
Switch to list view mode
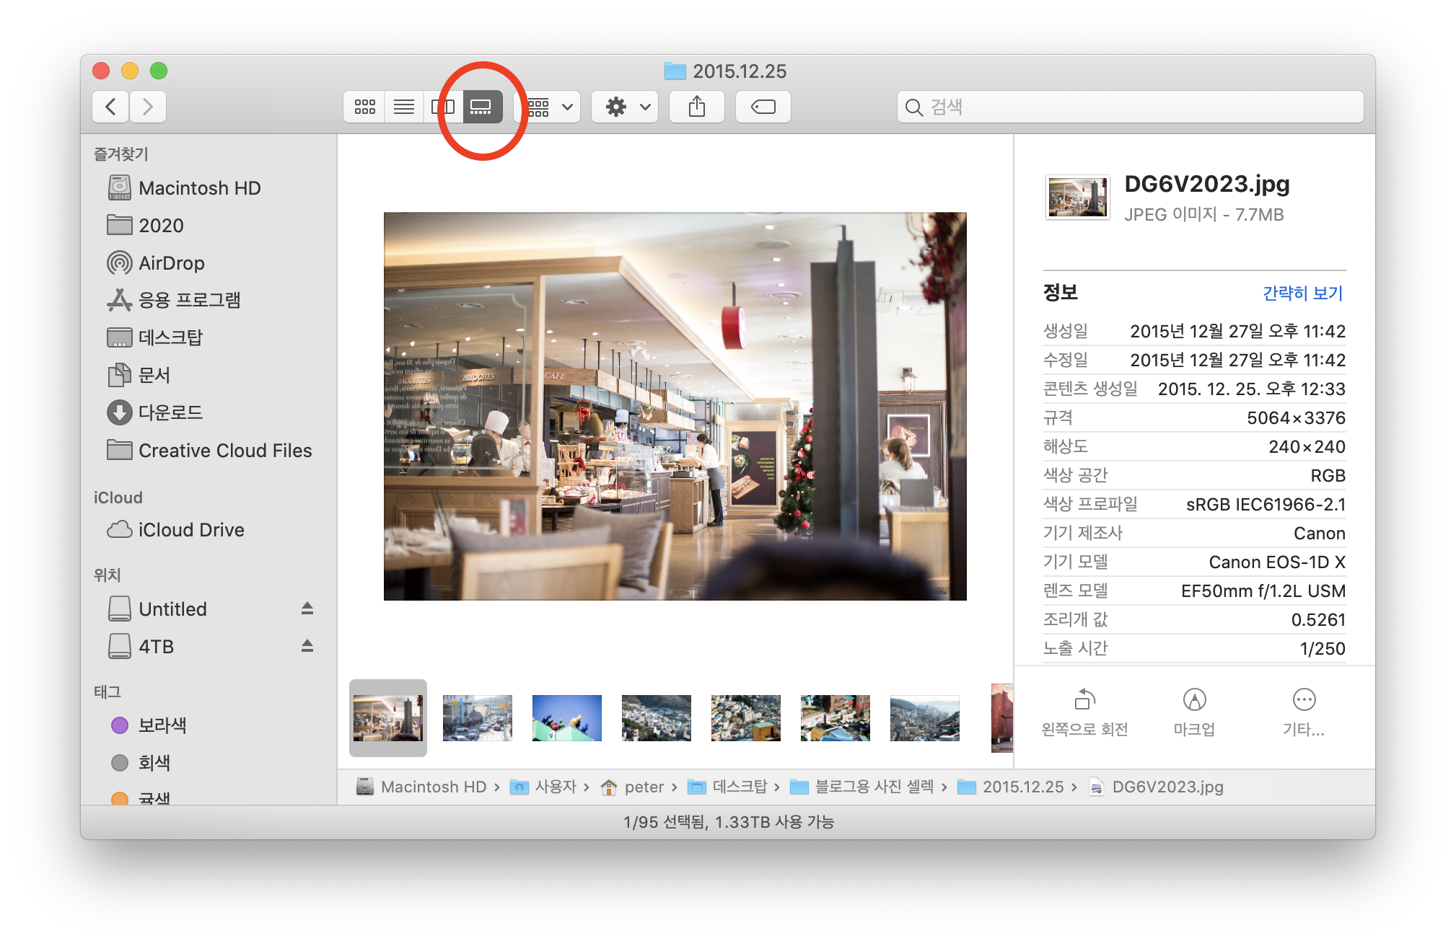(x=403, y=107)
